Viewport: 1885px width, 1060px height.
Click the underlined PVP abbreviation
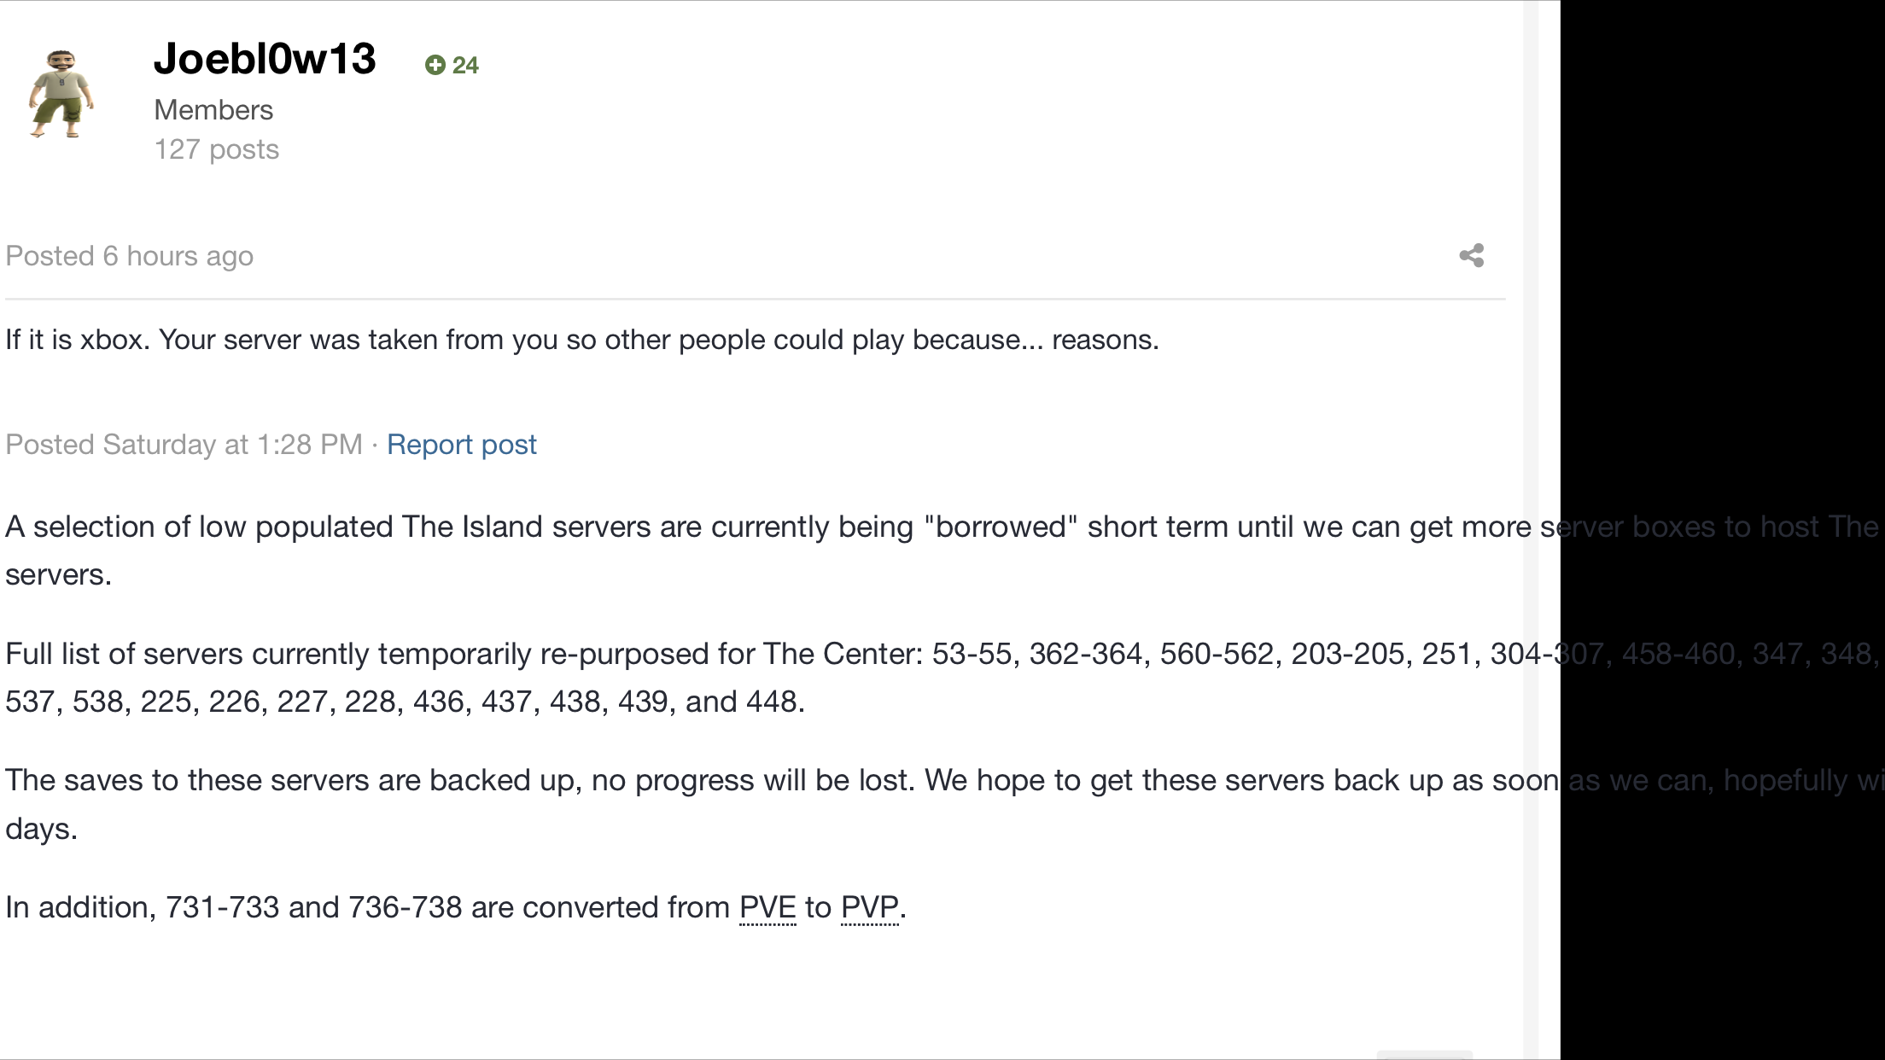point(870,907)
